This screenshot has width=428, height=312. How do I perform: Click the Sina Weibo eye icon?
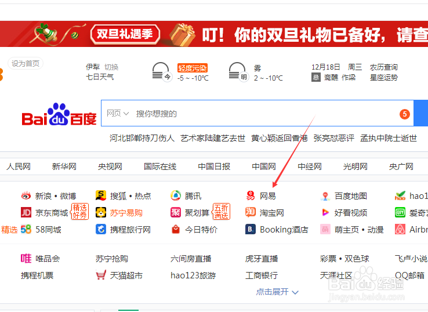click(x=26, y=195)
